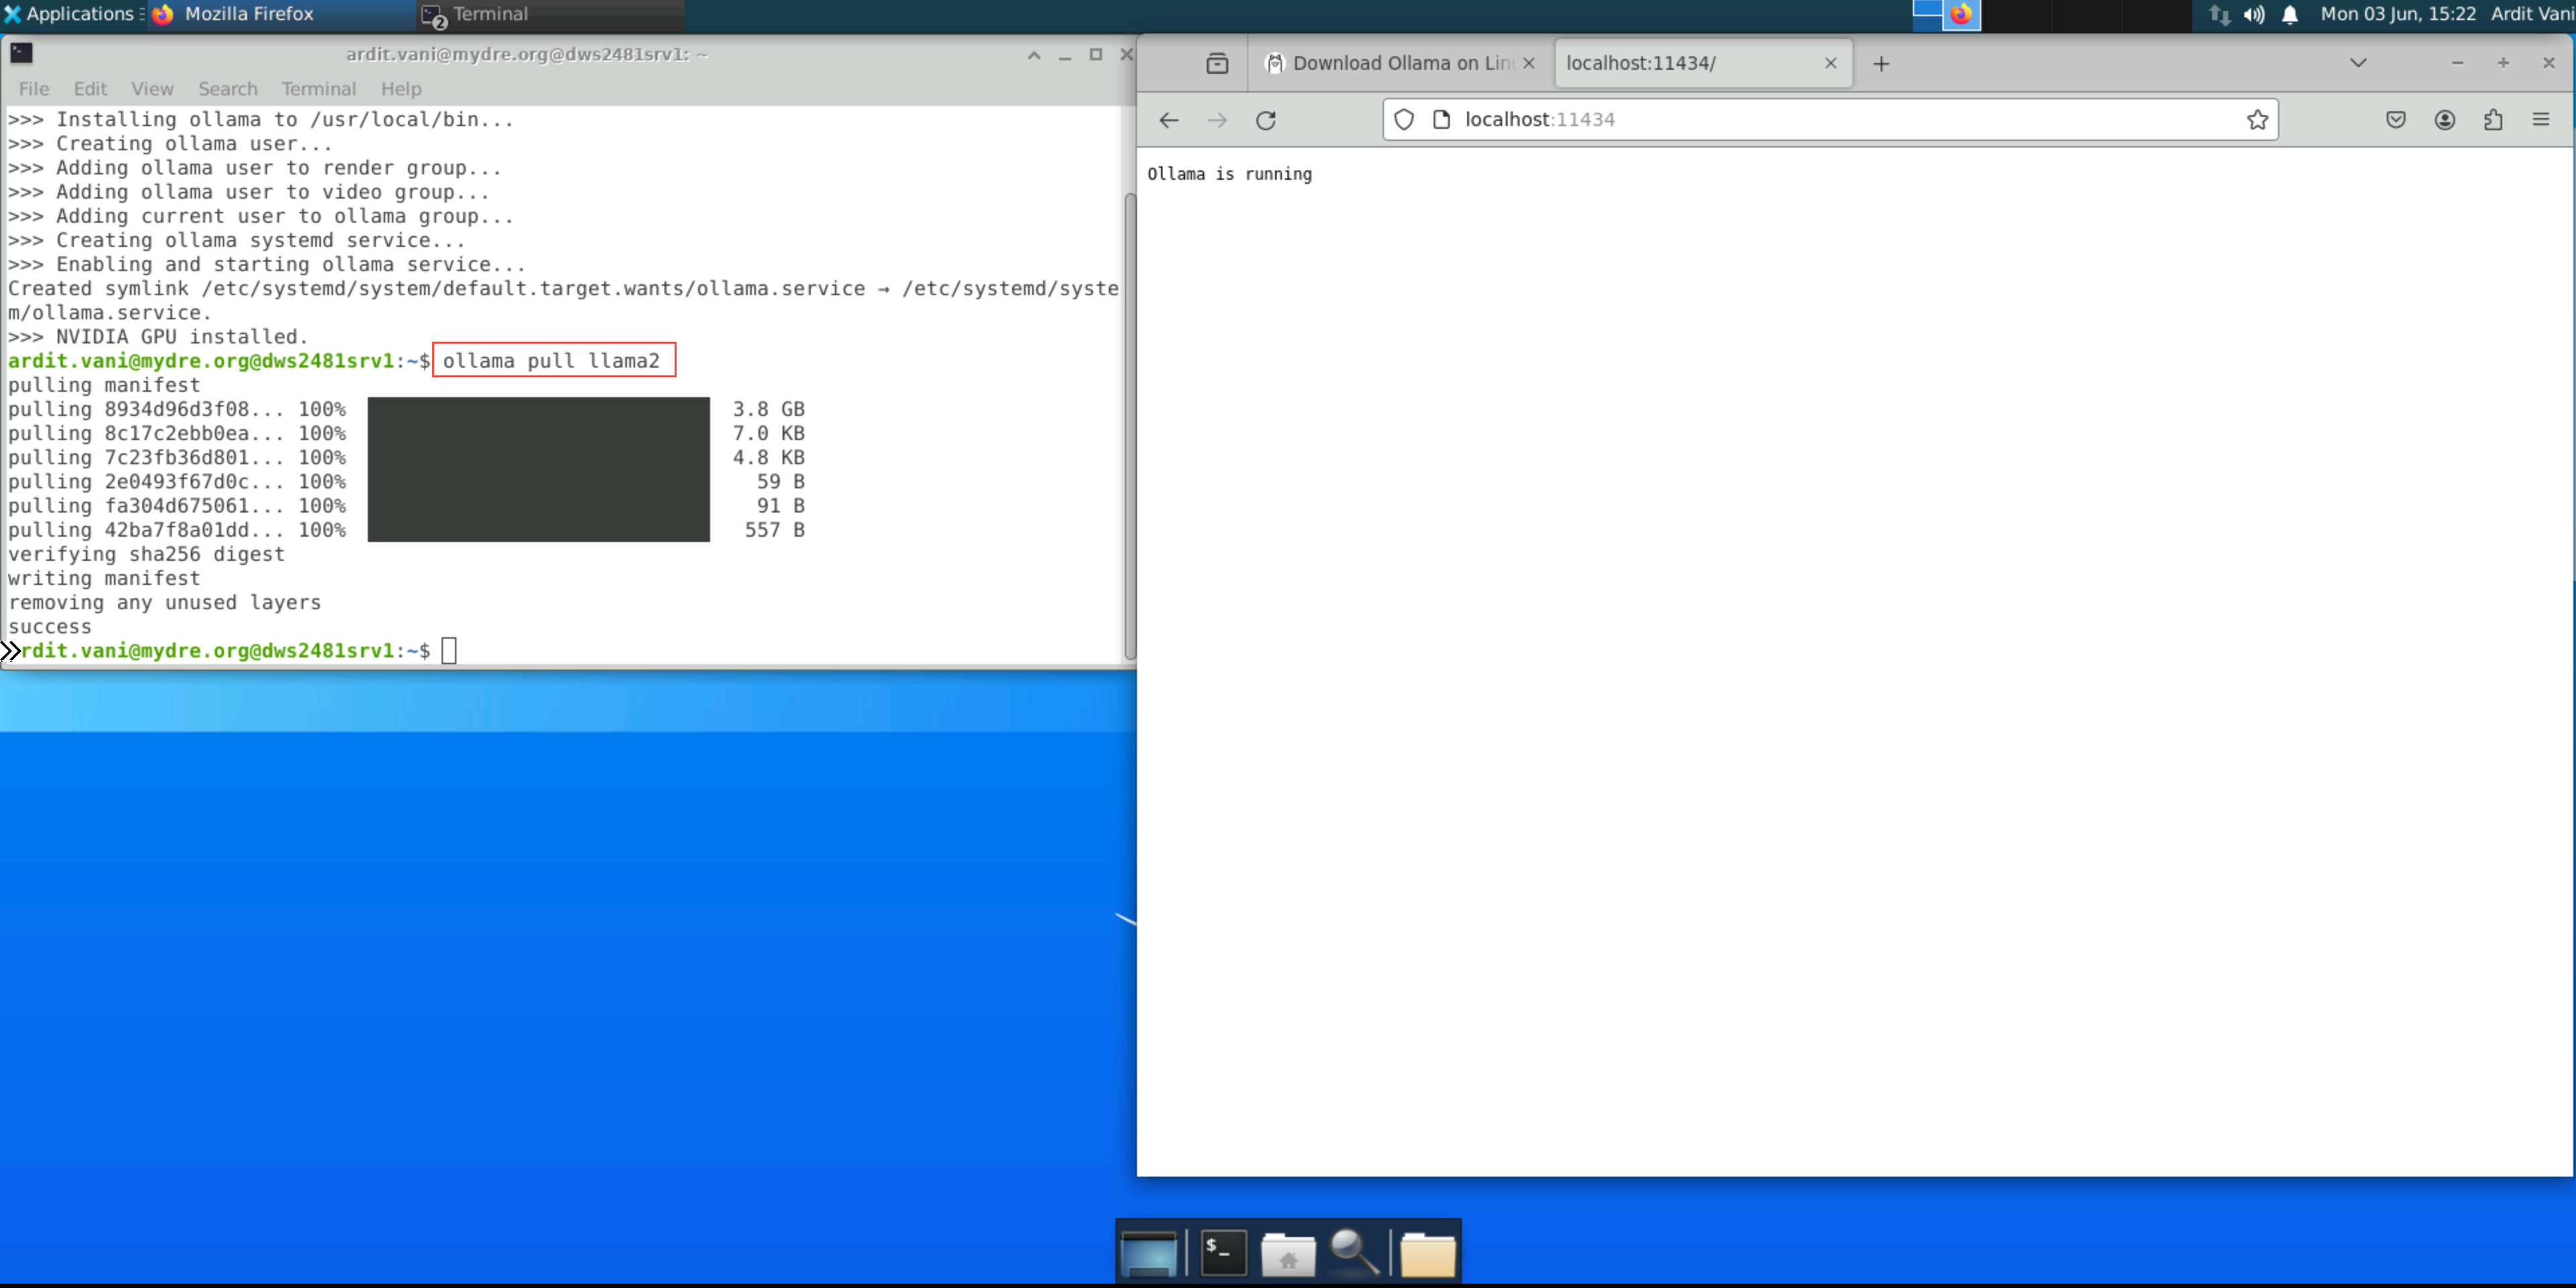This screenshot has width=2576, height=1288.
Task: Open a new tab with plus button
Action: (x=1880, y=63)
